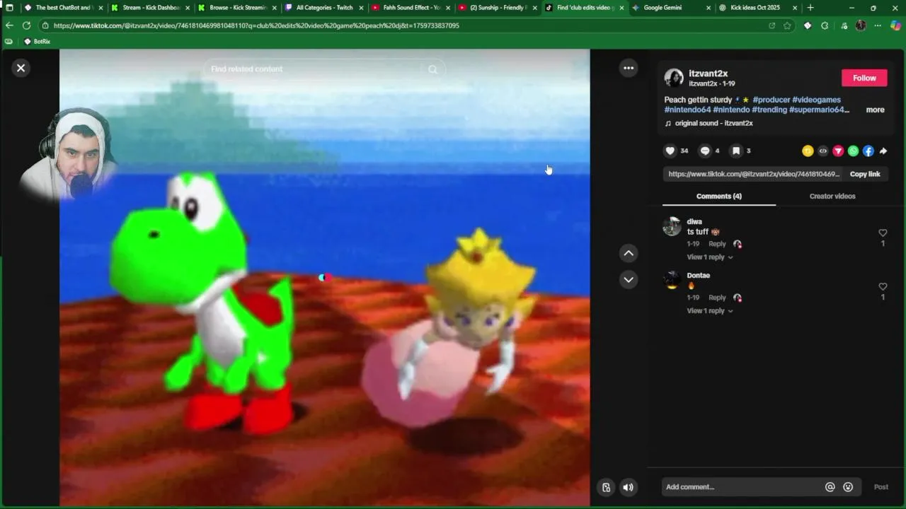Copy link of the video
The image size is (906, 509).
click(x=865, y=174)
